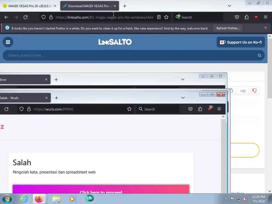List all tabs in main Firefox window
This screenshot has height=204, width=272.
[229, 6]
